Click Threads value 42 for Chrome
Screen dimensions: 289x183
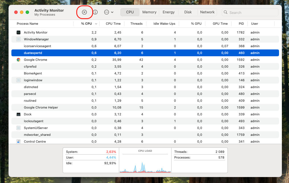[141, 60]
